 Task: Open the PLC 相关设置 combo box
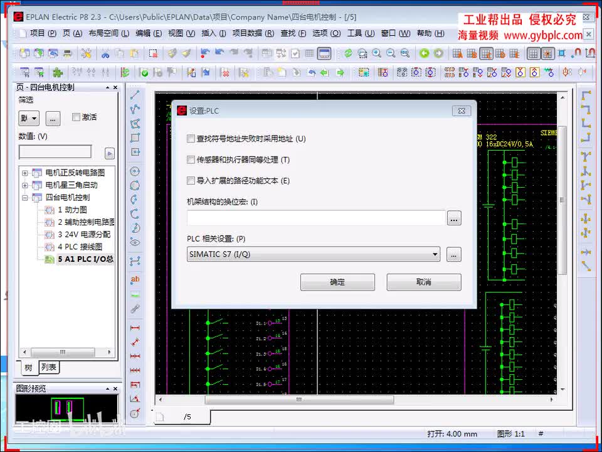point(314,254)
